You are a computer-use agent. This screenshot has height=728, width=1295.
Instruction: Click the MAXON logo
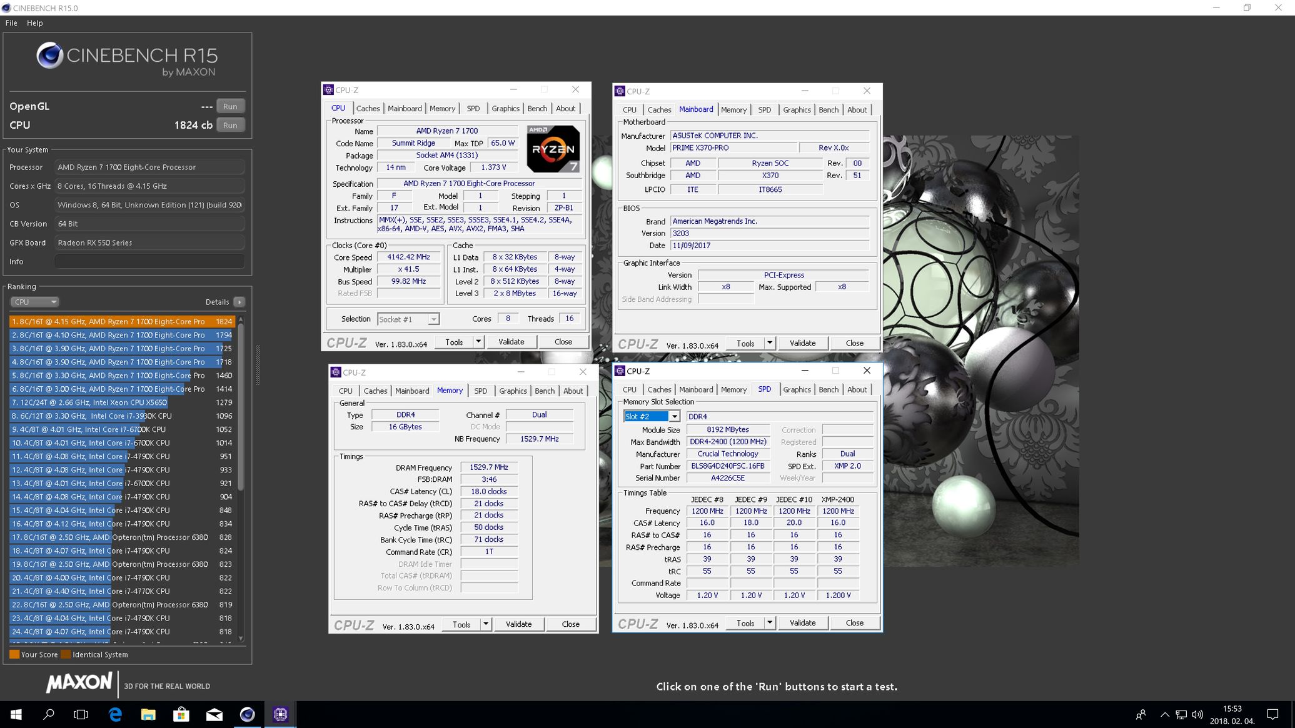pos(79,683)
